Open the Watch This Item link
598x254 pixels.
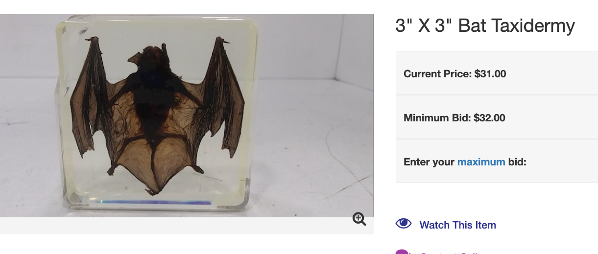[x=457, y=225]
